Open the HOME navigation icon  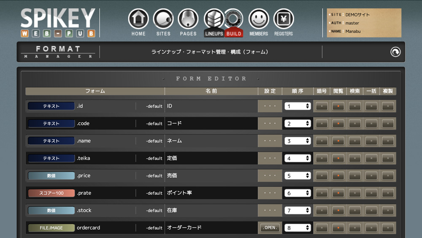click(138, 19)
